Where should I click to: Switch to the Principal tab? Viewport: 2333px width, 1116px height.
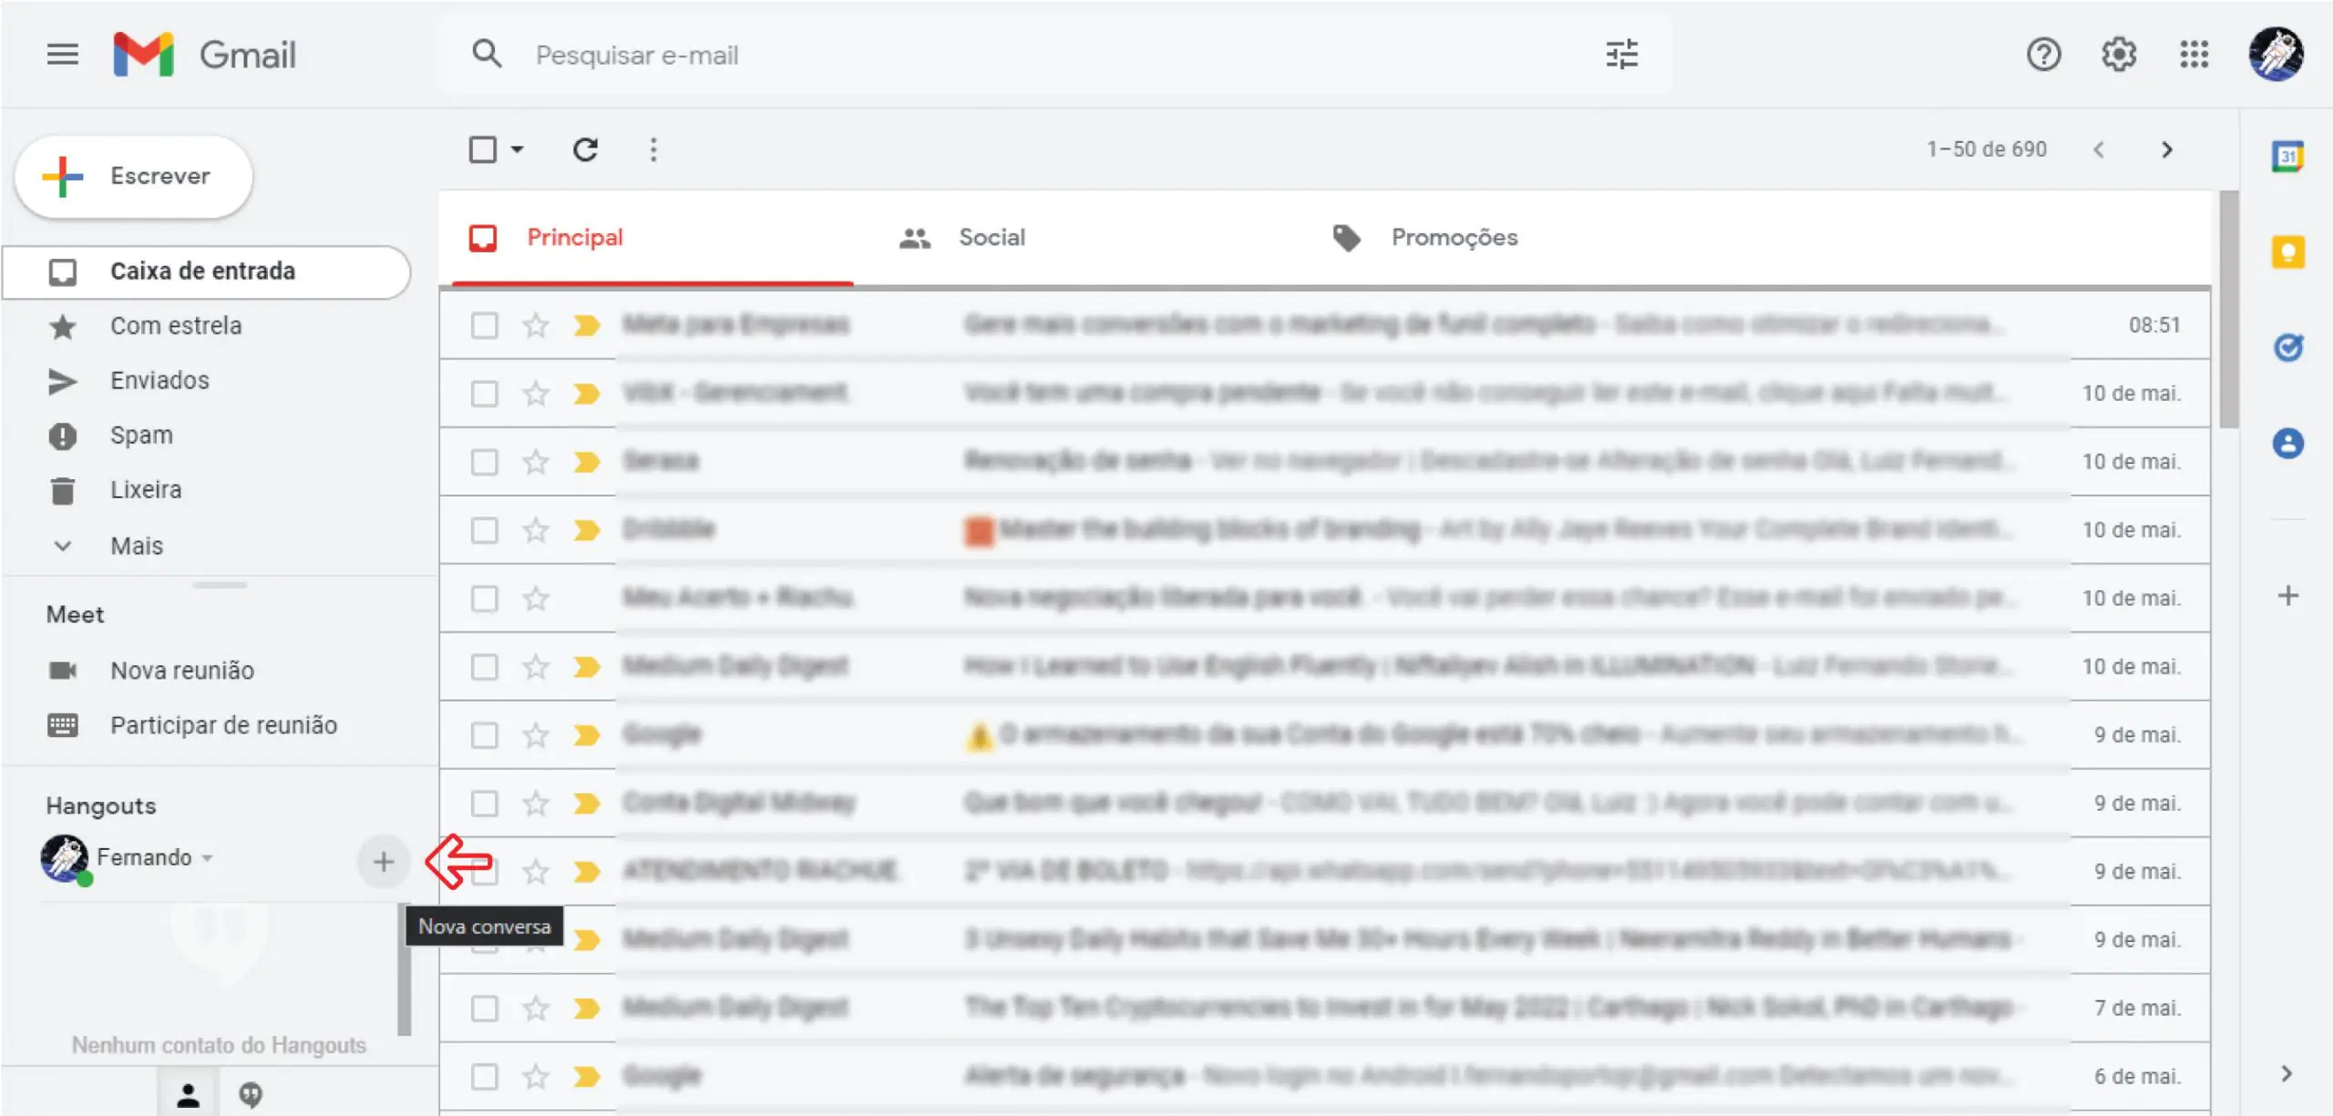(x=653, y=238)
